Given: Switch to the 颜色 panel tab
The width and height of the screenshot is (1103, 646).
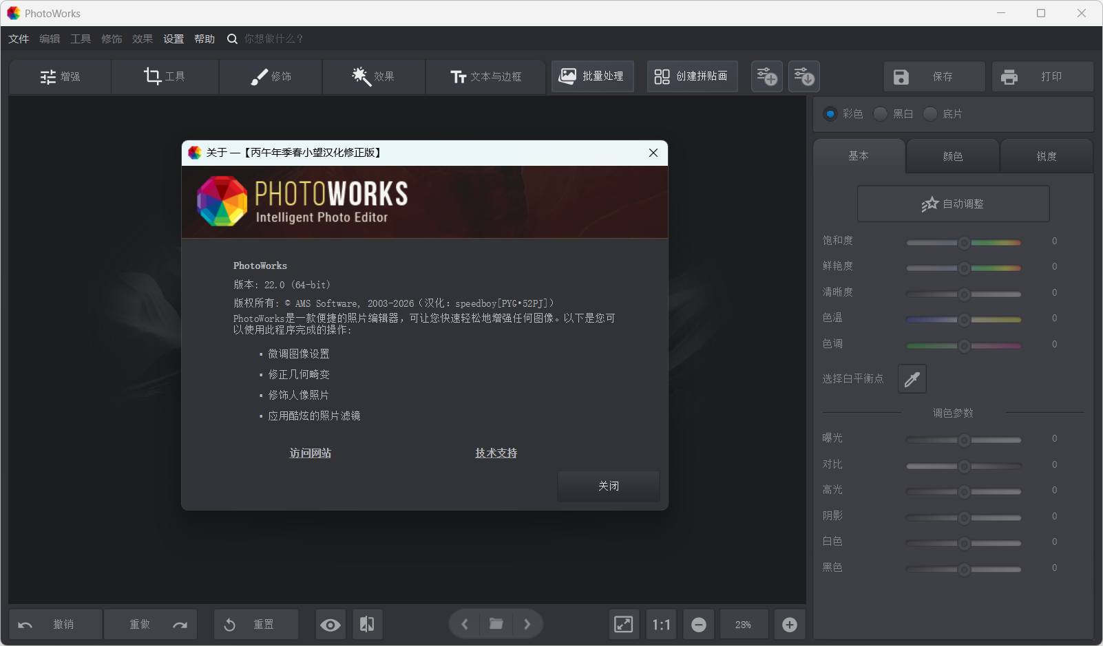Looking at the screenshot, I should point(953,156).
